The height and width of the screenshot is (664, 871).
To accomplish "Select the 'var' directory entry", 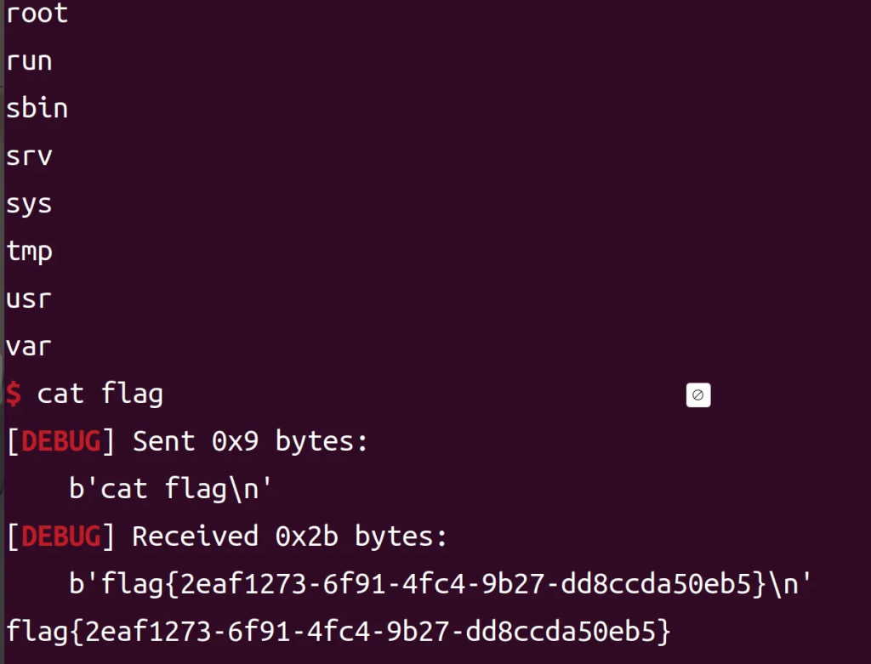I will point(29,347).
